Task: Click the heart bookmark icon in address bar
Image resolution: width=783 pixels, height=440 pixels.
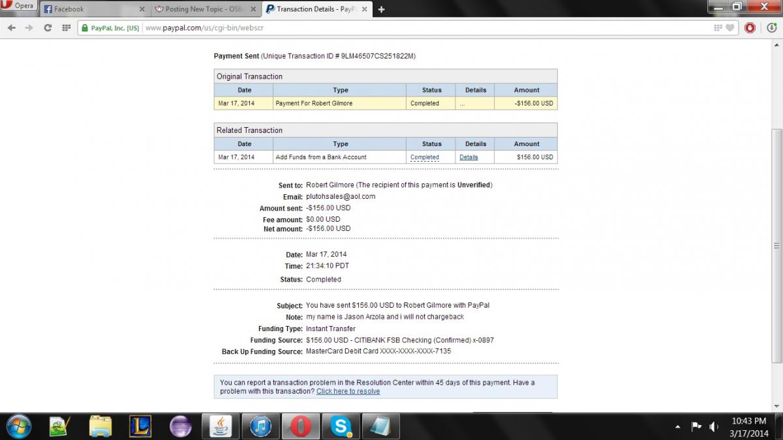Action: pos(730,28)
